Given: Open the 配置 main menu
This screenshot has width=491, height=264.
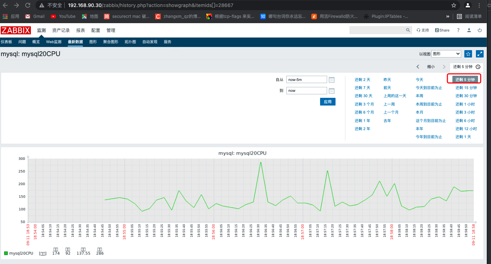Looking at the screenshot, I should [x=95, y=30].
